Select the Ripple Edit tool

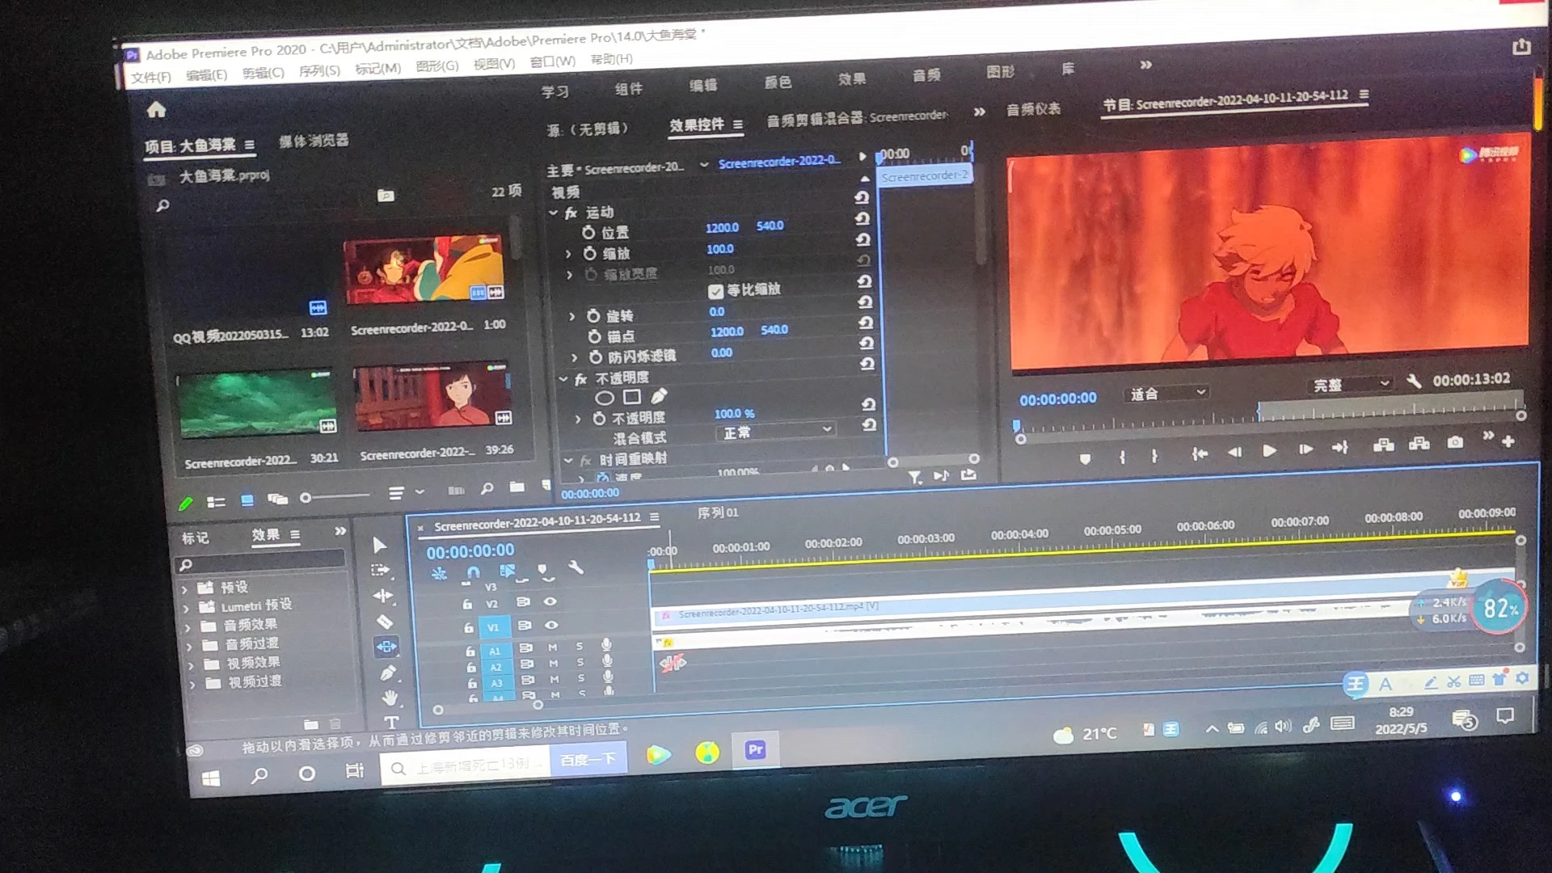382,597
